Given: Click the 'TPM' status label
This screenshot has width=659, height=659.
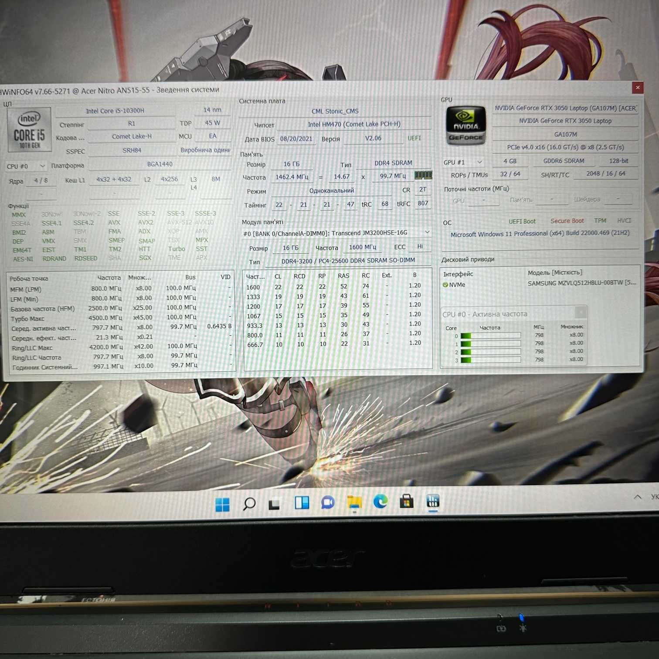Looking at the screenshot, I should tap(600, 221).
